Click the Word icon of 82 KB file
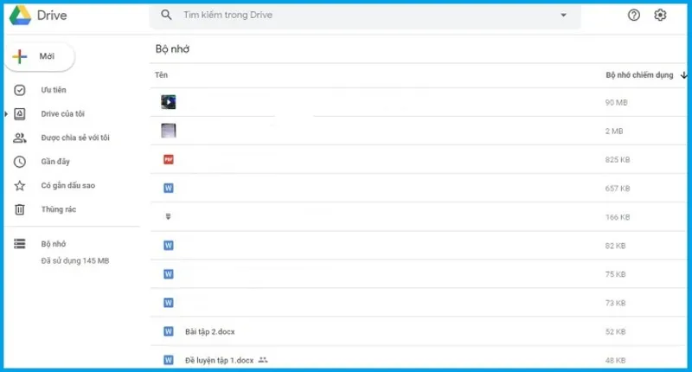 pyautogui.click(x=169, y=246)
